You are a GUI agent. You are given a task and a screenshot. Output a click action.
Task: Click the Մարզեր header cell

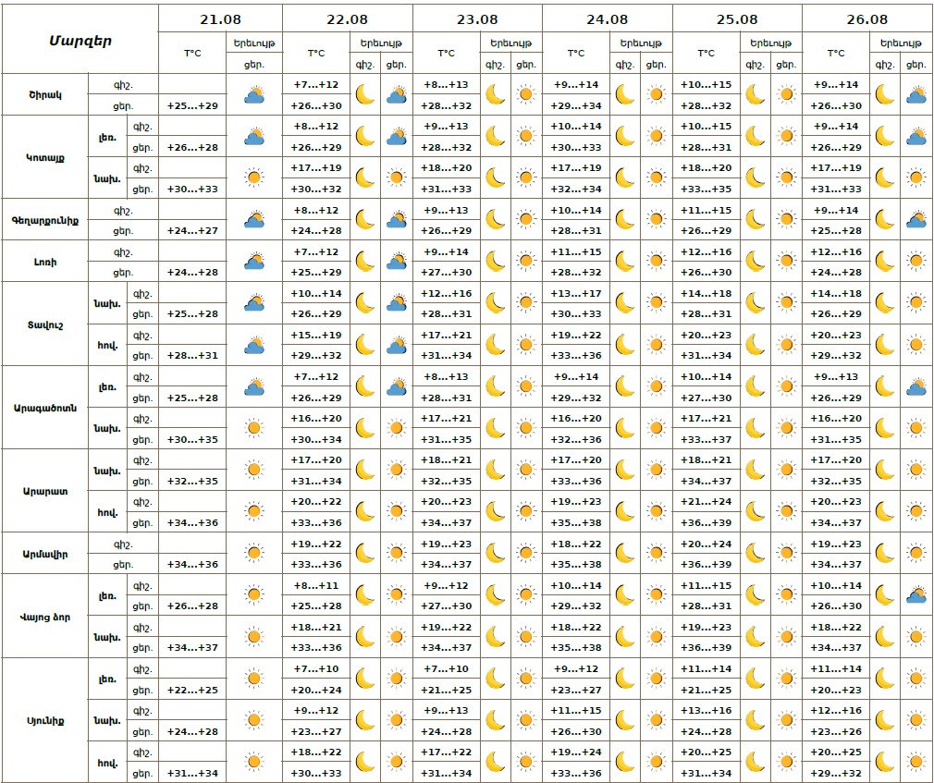coord(80,40)
